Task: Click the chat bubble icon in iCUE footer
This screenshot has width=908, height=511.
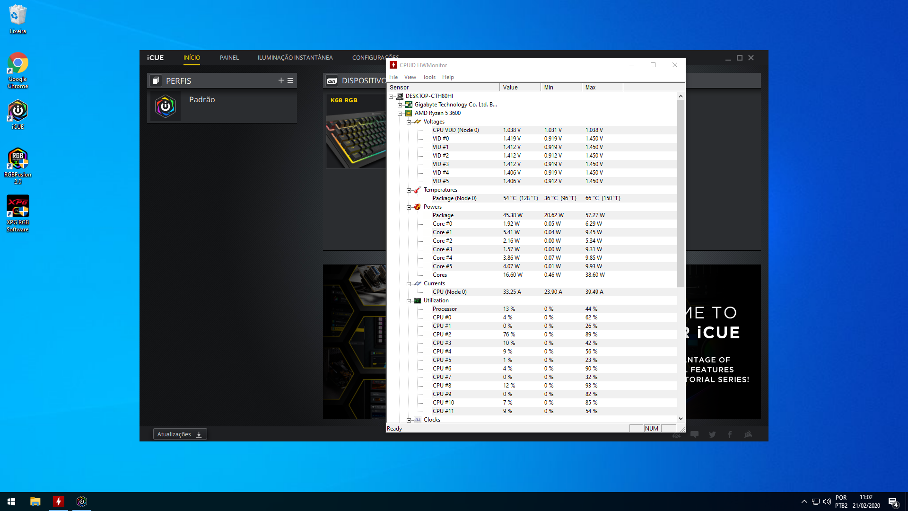Action: click(694, 434)
